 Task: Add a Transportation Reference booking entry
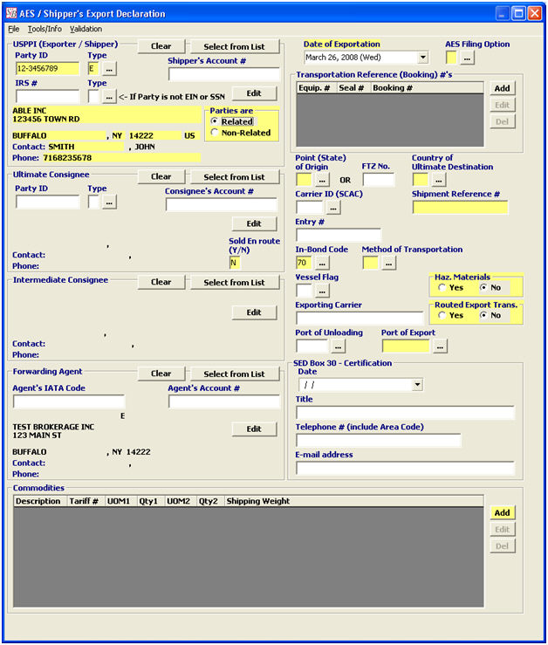tap(502, 88)
